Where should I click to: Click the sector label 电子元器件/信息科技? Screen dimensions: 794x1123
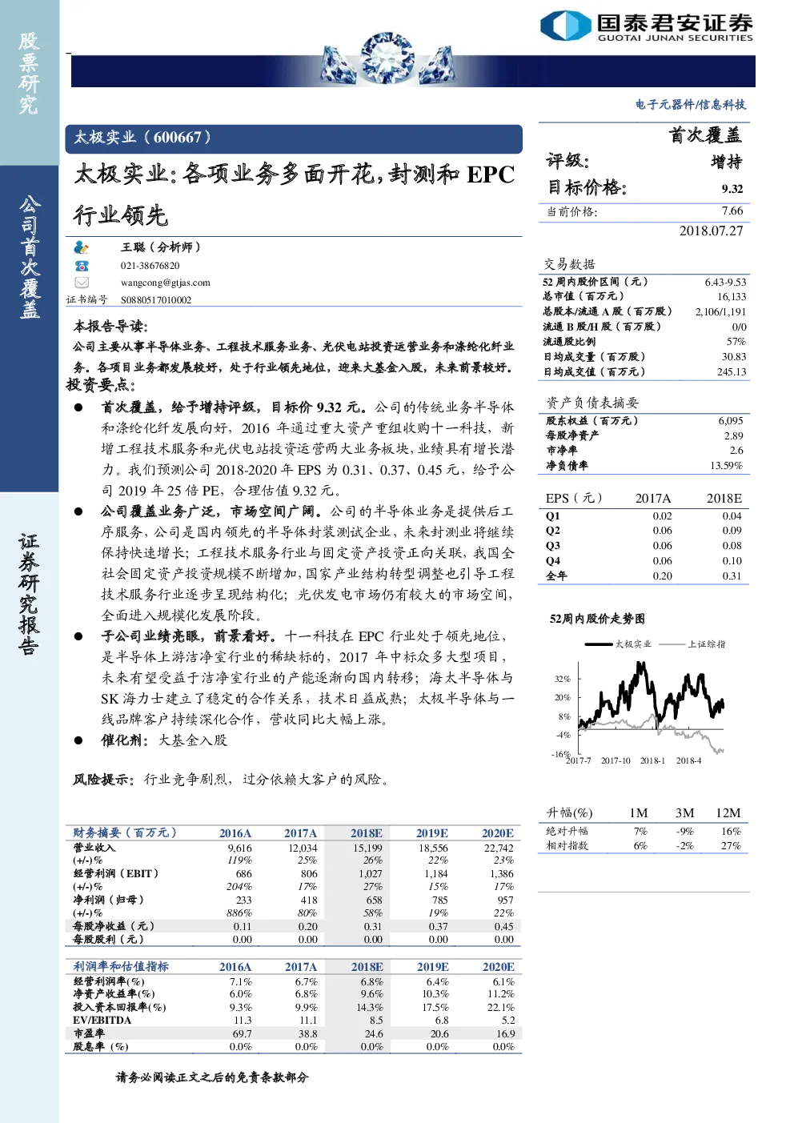click(690, 105)
